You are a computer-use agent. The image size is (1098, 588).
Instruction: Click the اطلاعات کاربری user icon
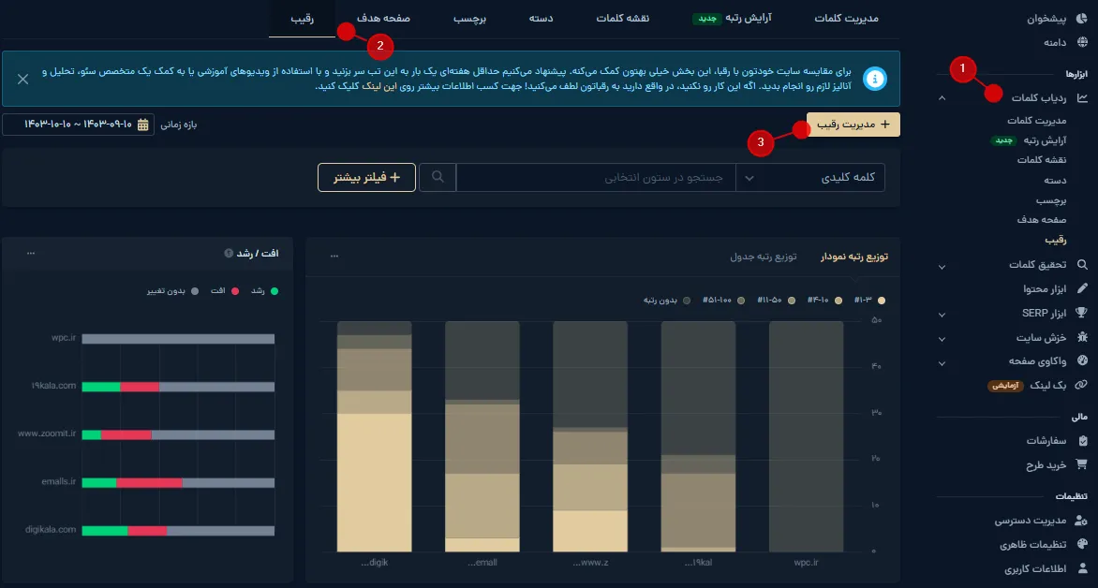(1083, 568)
